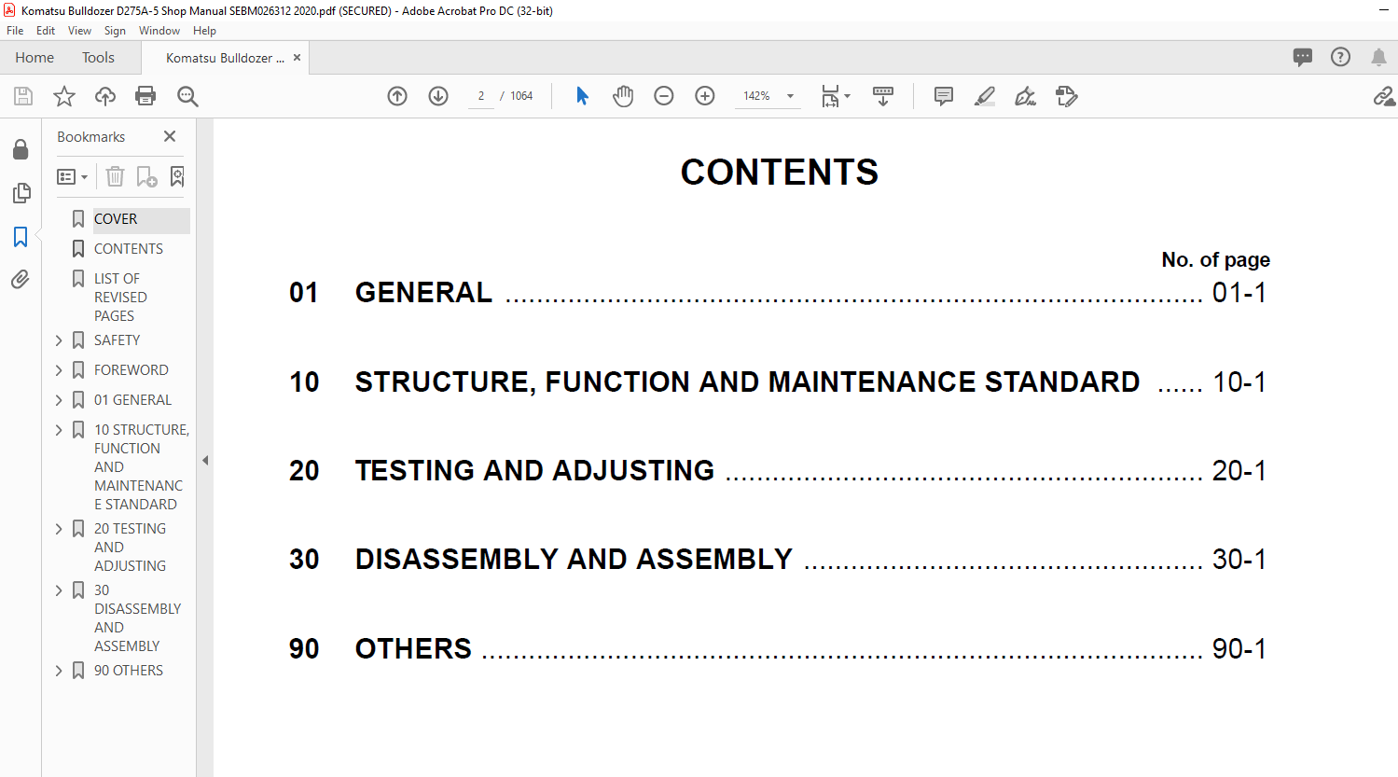Click the scrolling mode keyboard-arrow icon

(x=883, y=96)
